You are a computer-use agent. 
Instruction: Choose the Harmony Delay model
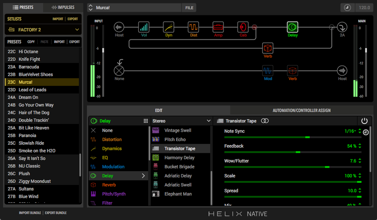[181, 158]
